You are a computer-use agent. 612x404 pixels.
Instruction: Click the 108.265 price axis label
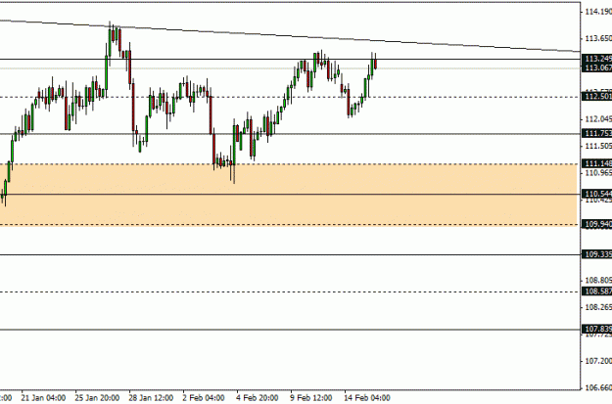coord(598,307)
